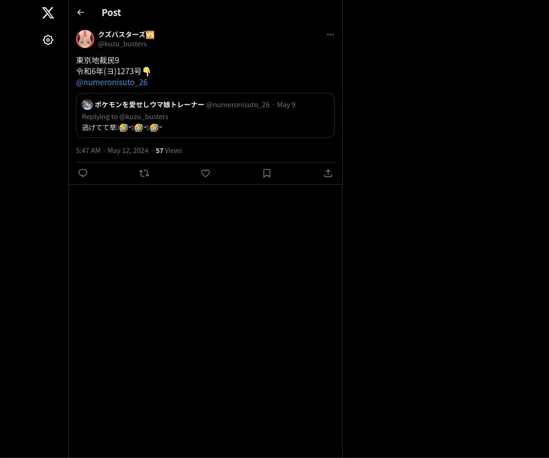Open the @kuzu_busters handle link
Image resolution: width=549 pixels, height=458 pixels.
click(122, 44)
